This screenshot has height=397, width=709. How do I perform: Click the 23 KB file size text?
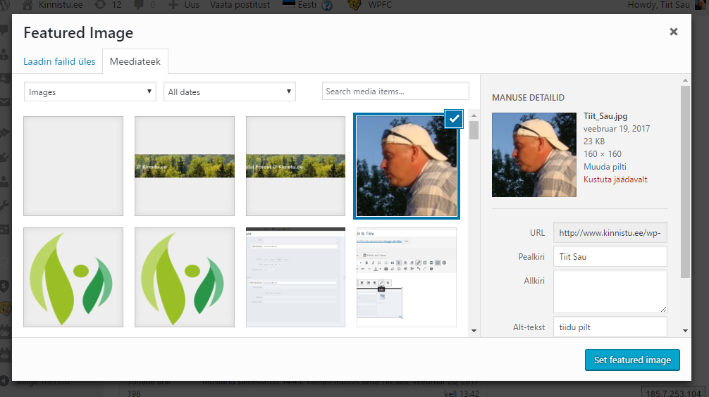point(593,141)
